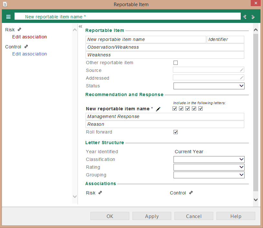Click the Cancel button
This screenshot has width=263, height=228.
194,216
